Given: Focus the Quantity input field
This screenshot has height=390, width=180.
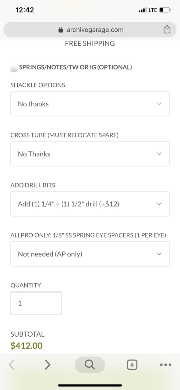Looking at the screenshot, I should (x=36, y=303).
